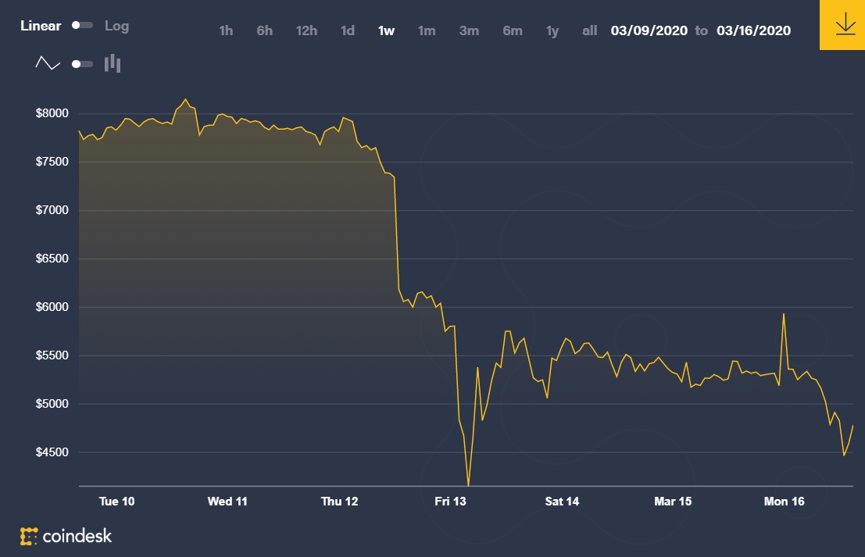This screenshot has width=865, height=557.
Task: Show all-time price history
Action: click(x=590, y=30)
